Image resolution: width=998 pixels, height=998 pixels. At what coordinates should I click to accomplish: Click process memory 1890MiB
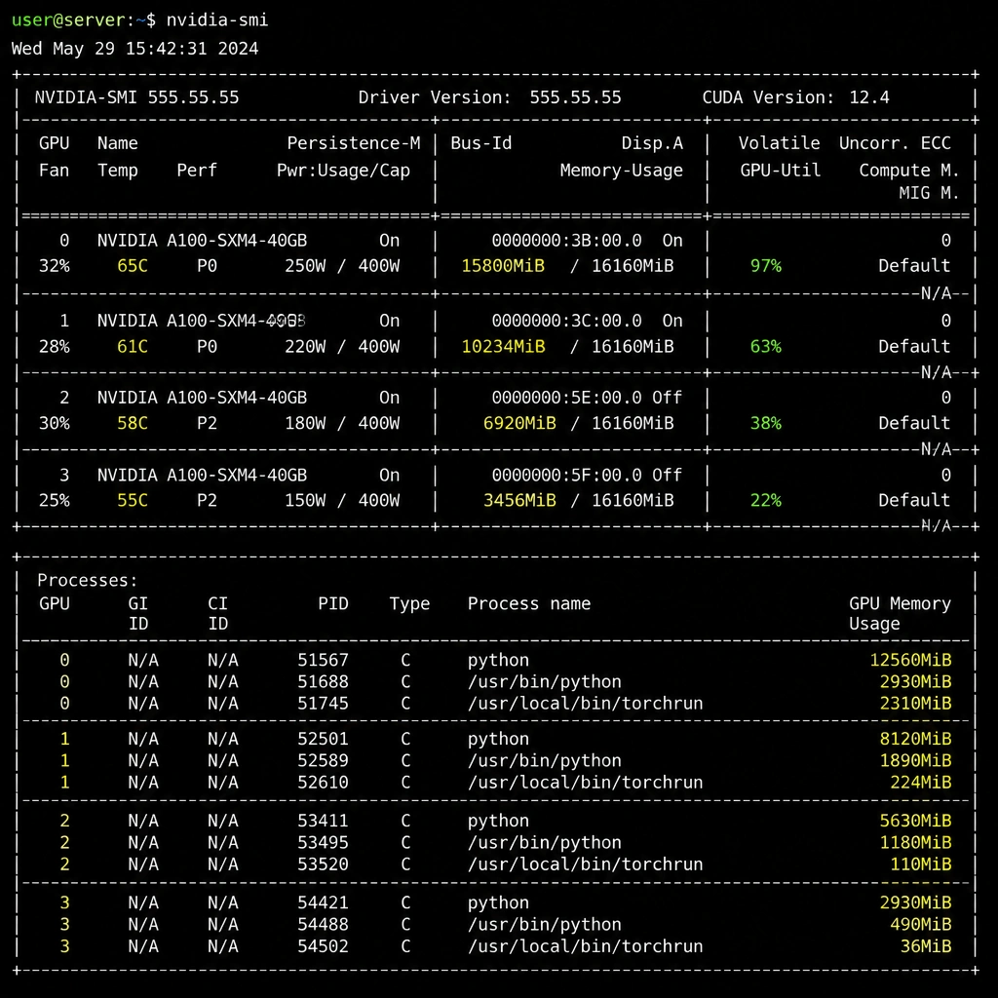coord(916,760)
